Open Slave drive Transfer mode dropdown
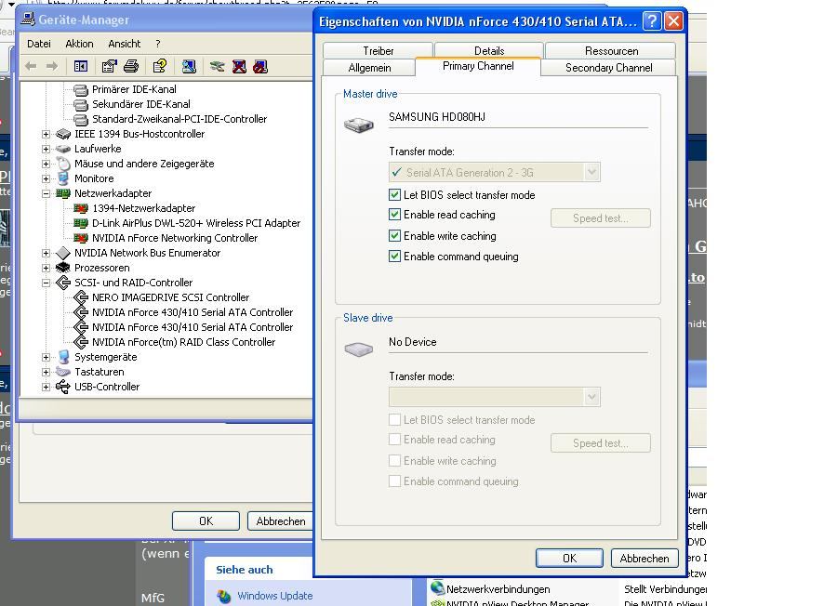The image size is (837, 606). 495,397
